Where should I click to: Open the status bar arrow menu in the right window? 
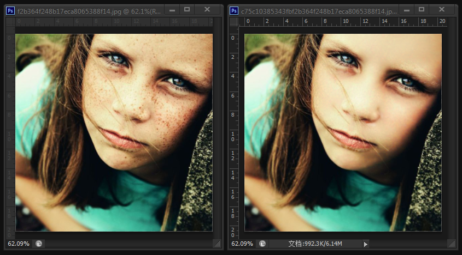point(365,244)
